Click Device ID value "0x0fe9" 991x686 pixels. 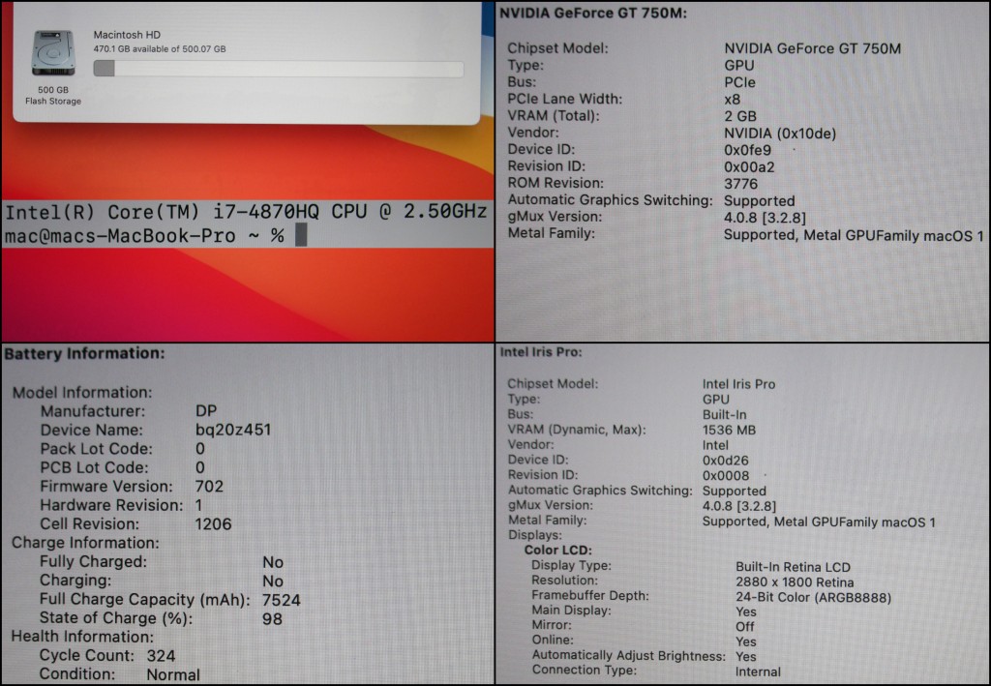click(x=747, y=150)
